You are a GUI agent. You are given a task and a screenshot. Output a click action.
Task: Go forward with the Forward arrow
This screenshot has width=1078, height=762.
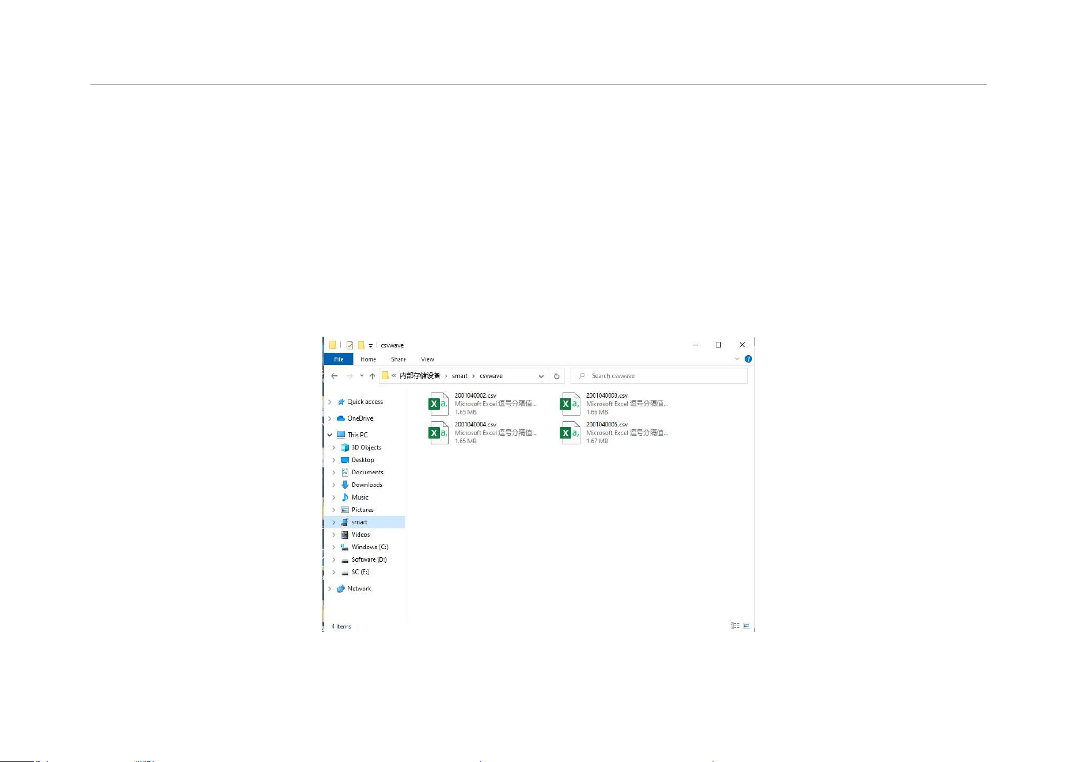(x=350, y=376)
